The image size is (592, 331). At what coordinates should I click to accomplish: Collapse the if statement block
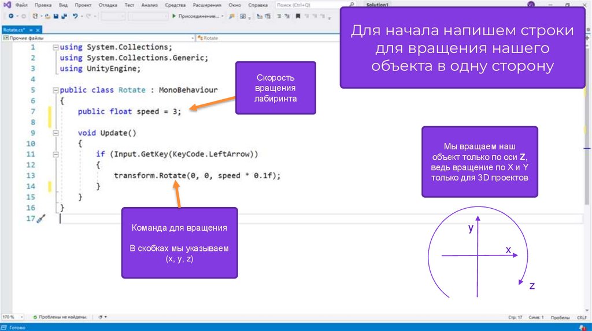pos(55,155)
